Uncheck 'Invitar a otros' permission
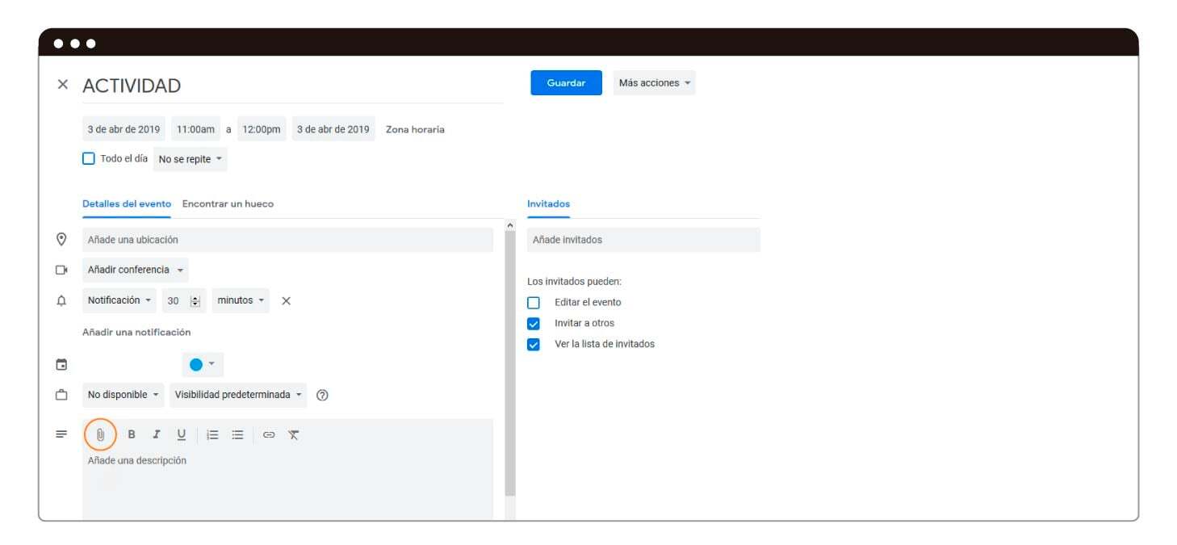Viewport: 1177px width, 545px height. [533, 324]
